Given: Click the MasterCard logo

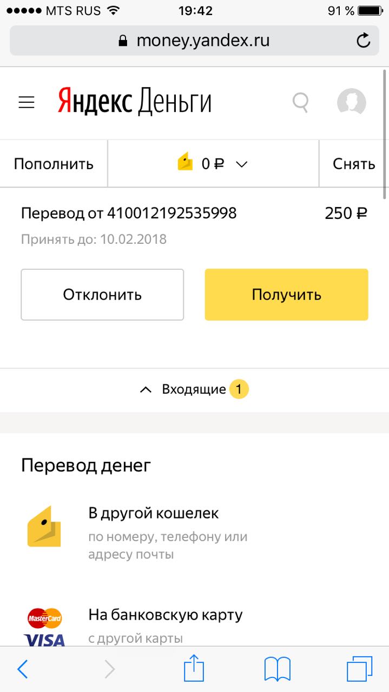Looking at the screenshot, I should [44, 617].
